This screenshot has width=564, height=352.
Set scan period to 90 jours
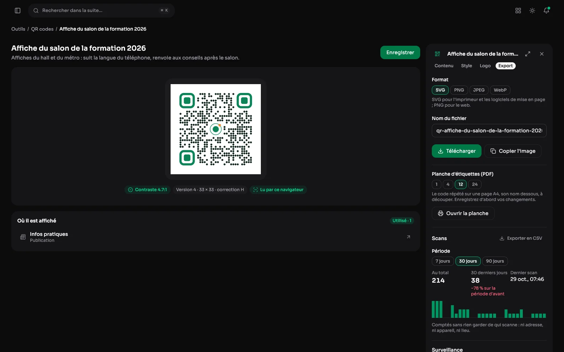[495, 261]
